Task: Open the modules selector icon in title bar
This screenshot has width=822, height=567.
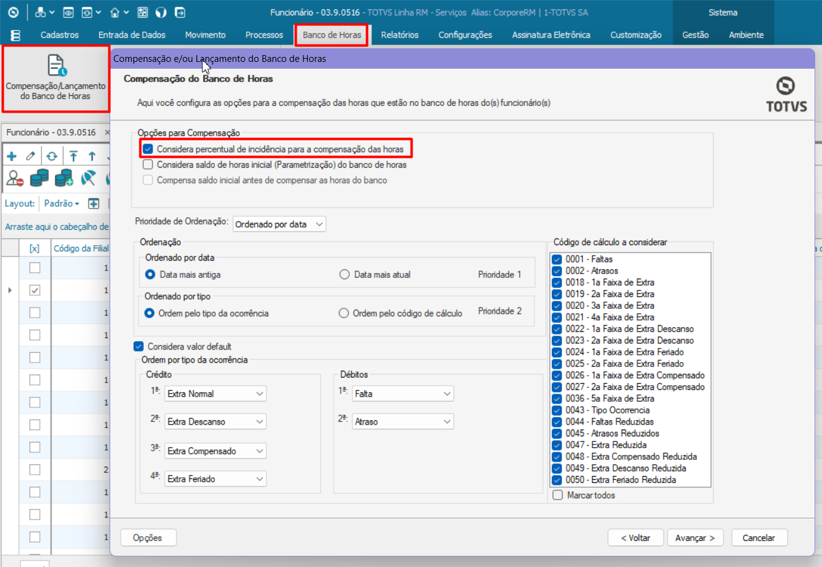Action: (45, 12)
